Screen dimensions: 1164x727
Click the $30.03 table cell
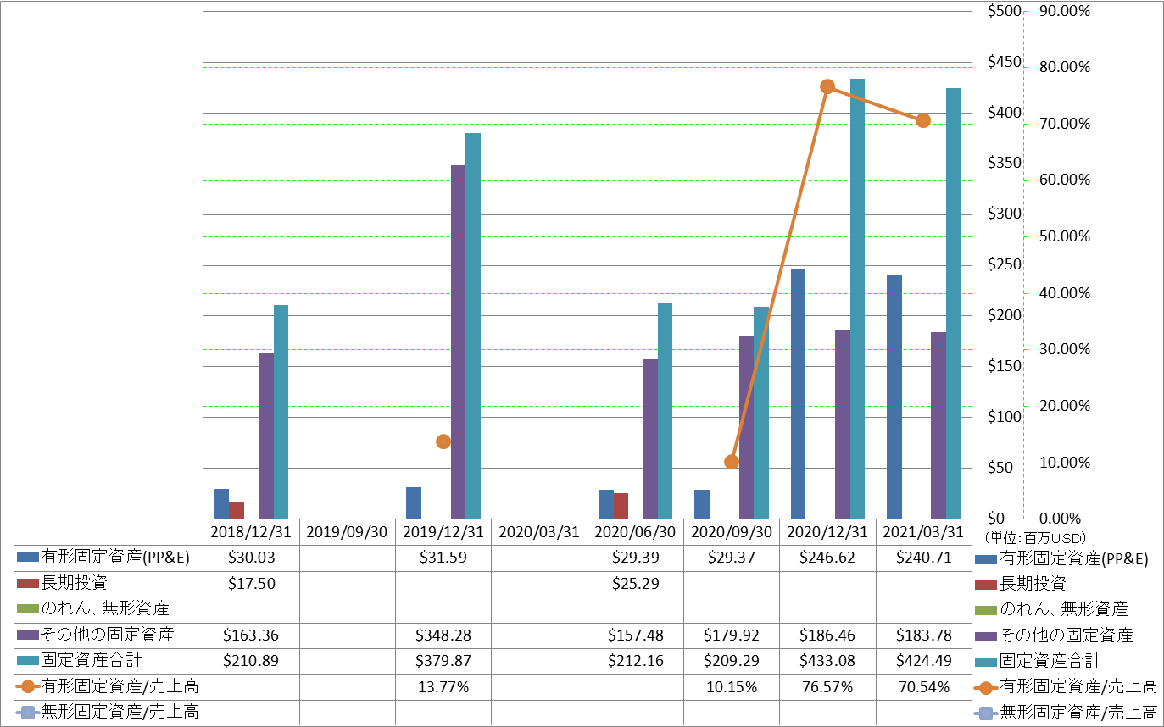pyautogui.click(x=251, y=558)
